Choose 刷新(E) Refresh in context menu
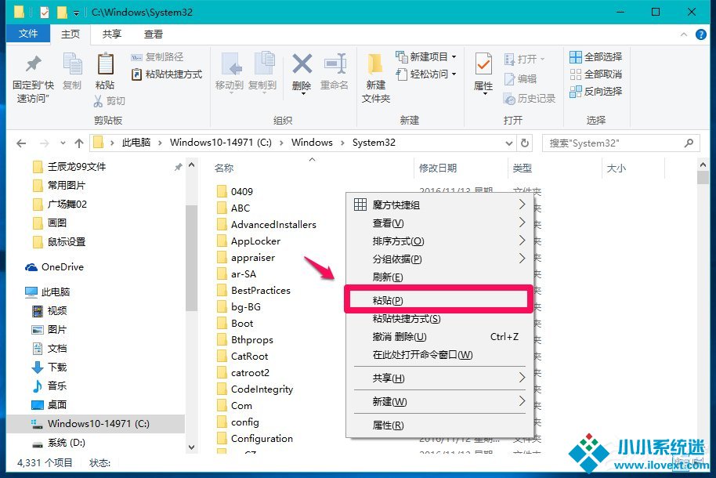This screenshot has width=716, height=478. 439,277
